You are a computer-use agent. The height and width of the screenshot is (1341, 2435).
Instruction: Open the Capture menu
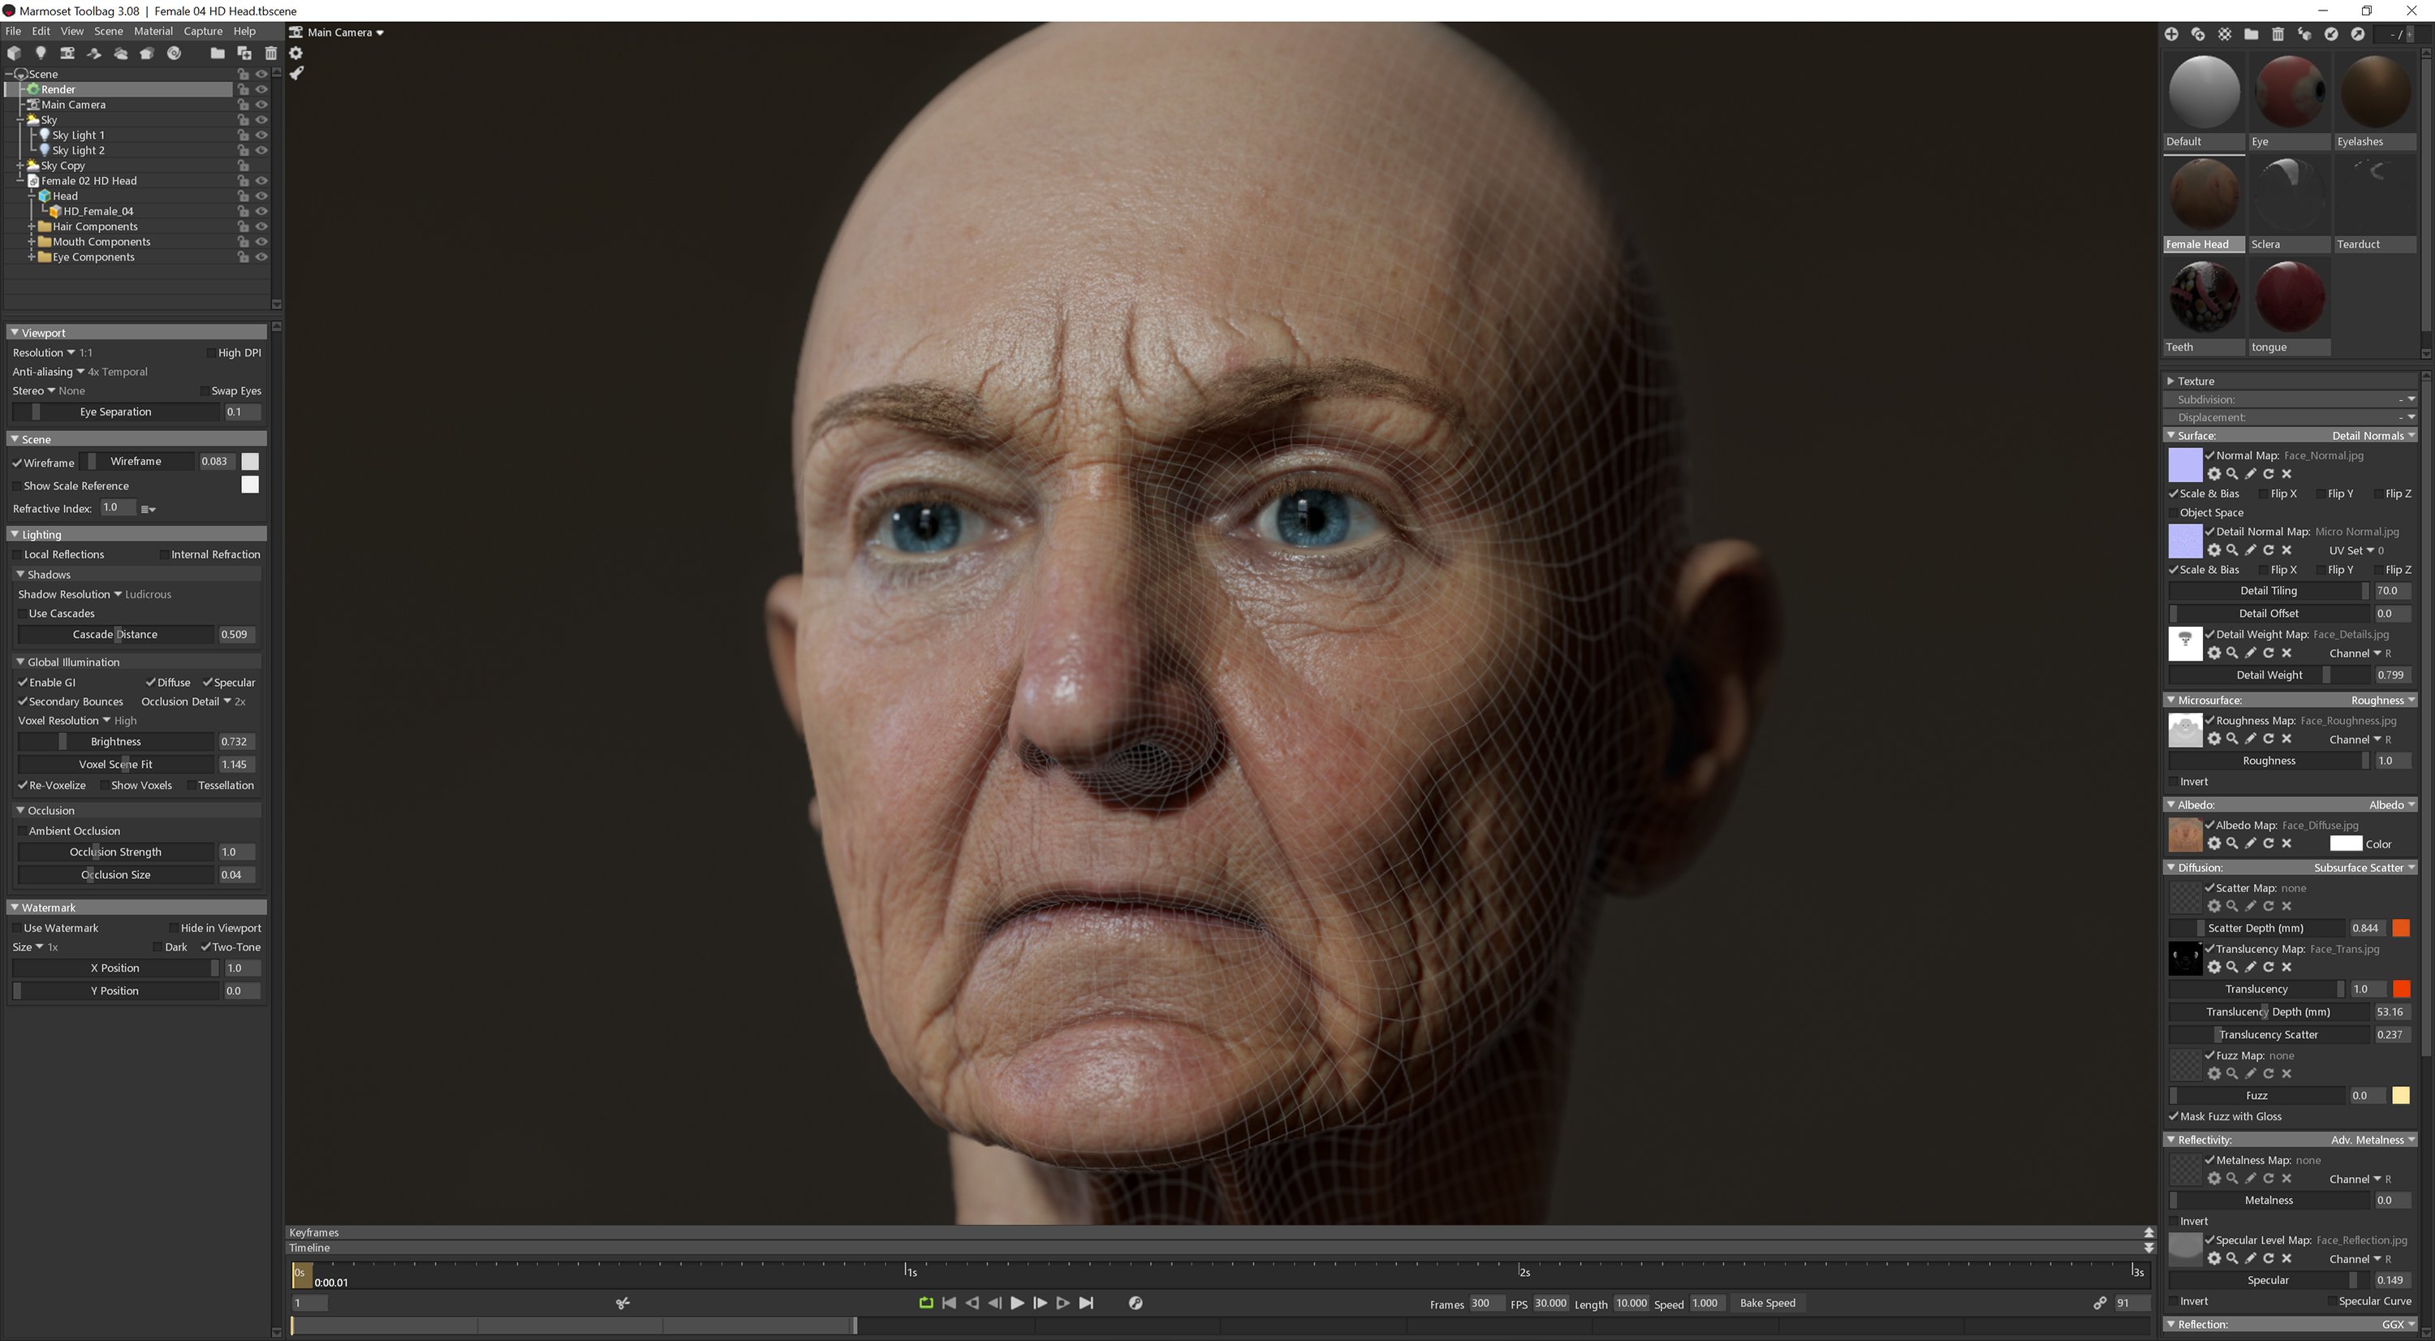tap(202, 31)
